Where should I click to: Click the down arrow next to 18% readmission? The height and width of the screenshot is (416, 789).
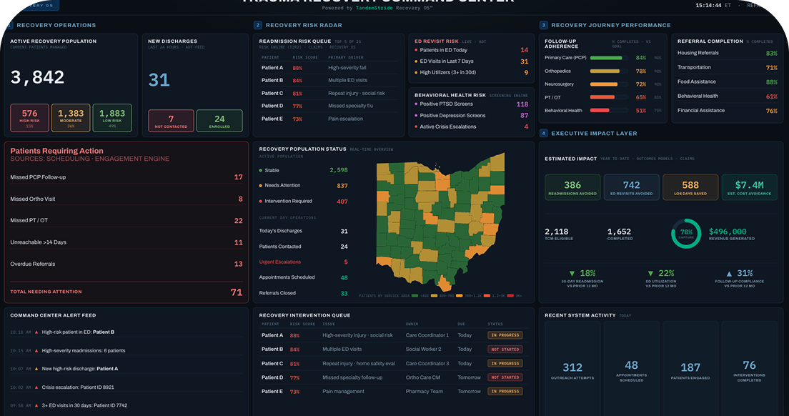[x=571, y=274]
